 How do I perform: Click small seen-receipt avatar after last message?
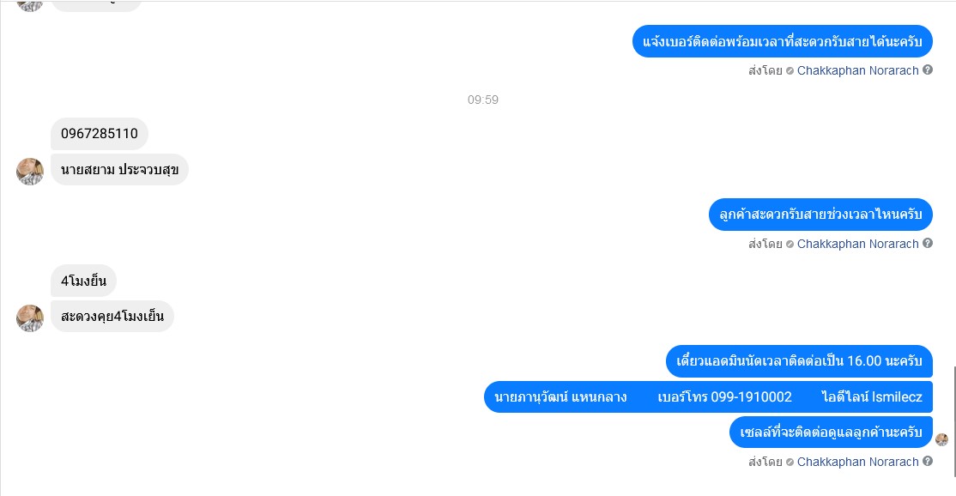[x=941, y=439]
